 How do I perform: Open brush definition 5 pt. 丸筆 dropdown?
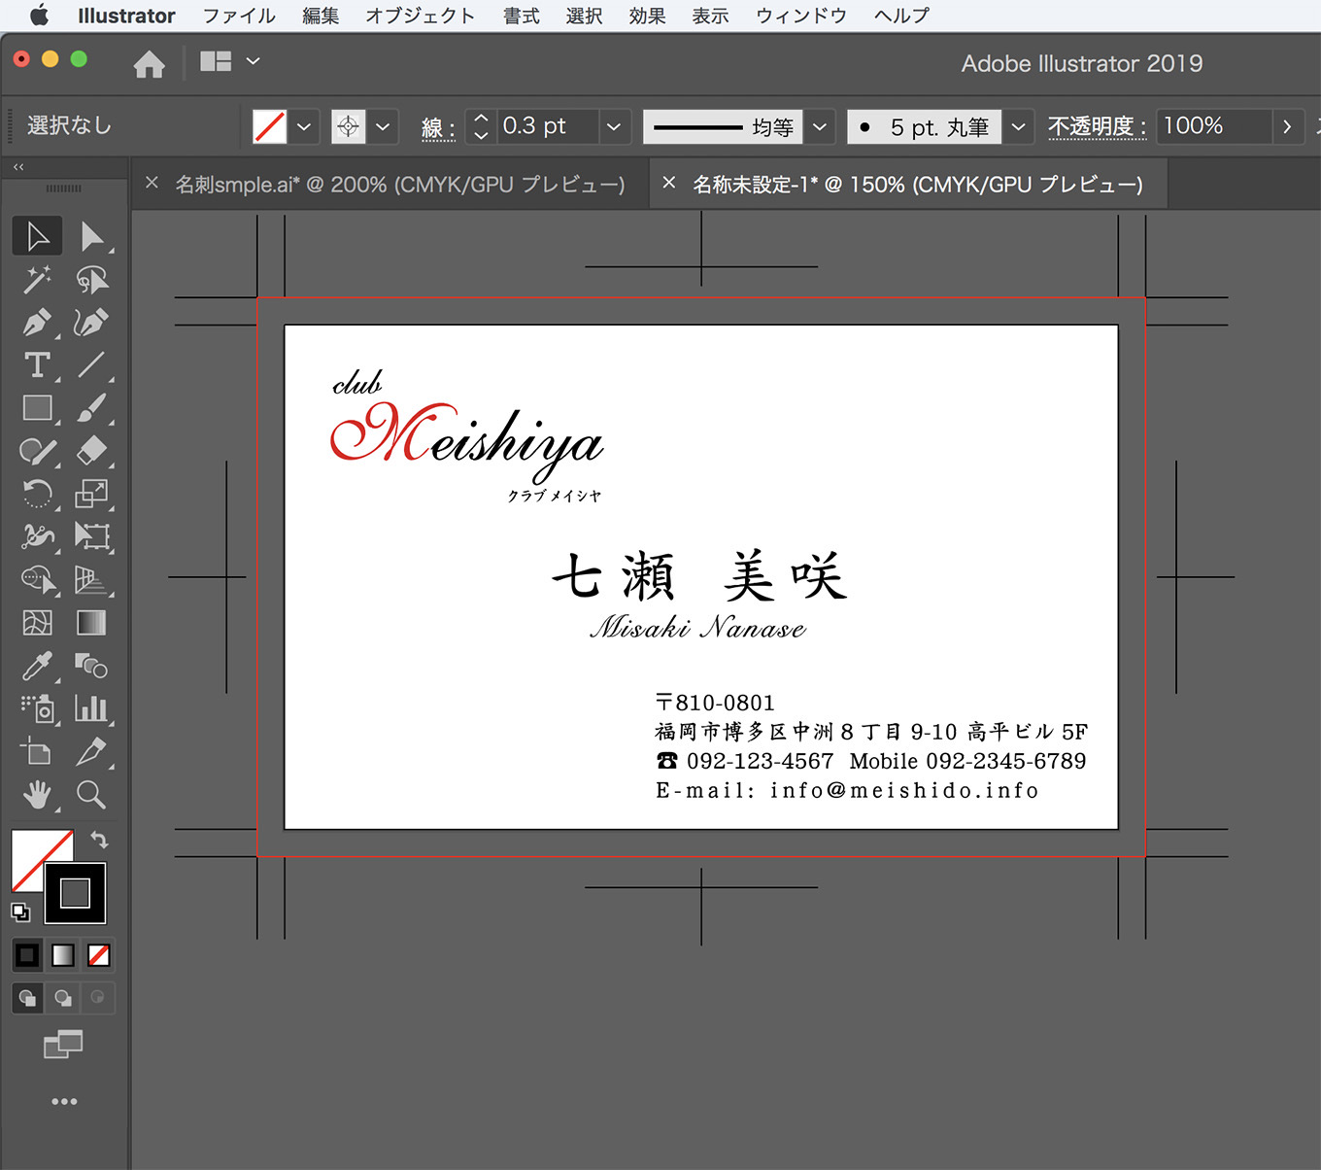1018,127
